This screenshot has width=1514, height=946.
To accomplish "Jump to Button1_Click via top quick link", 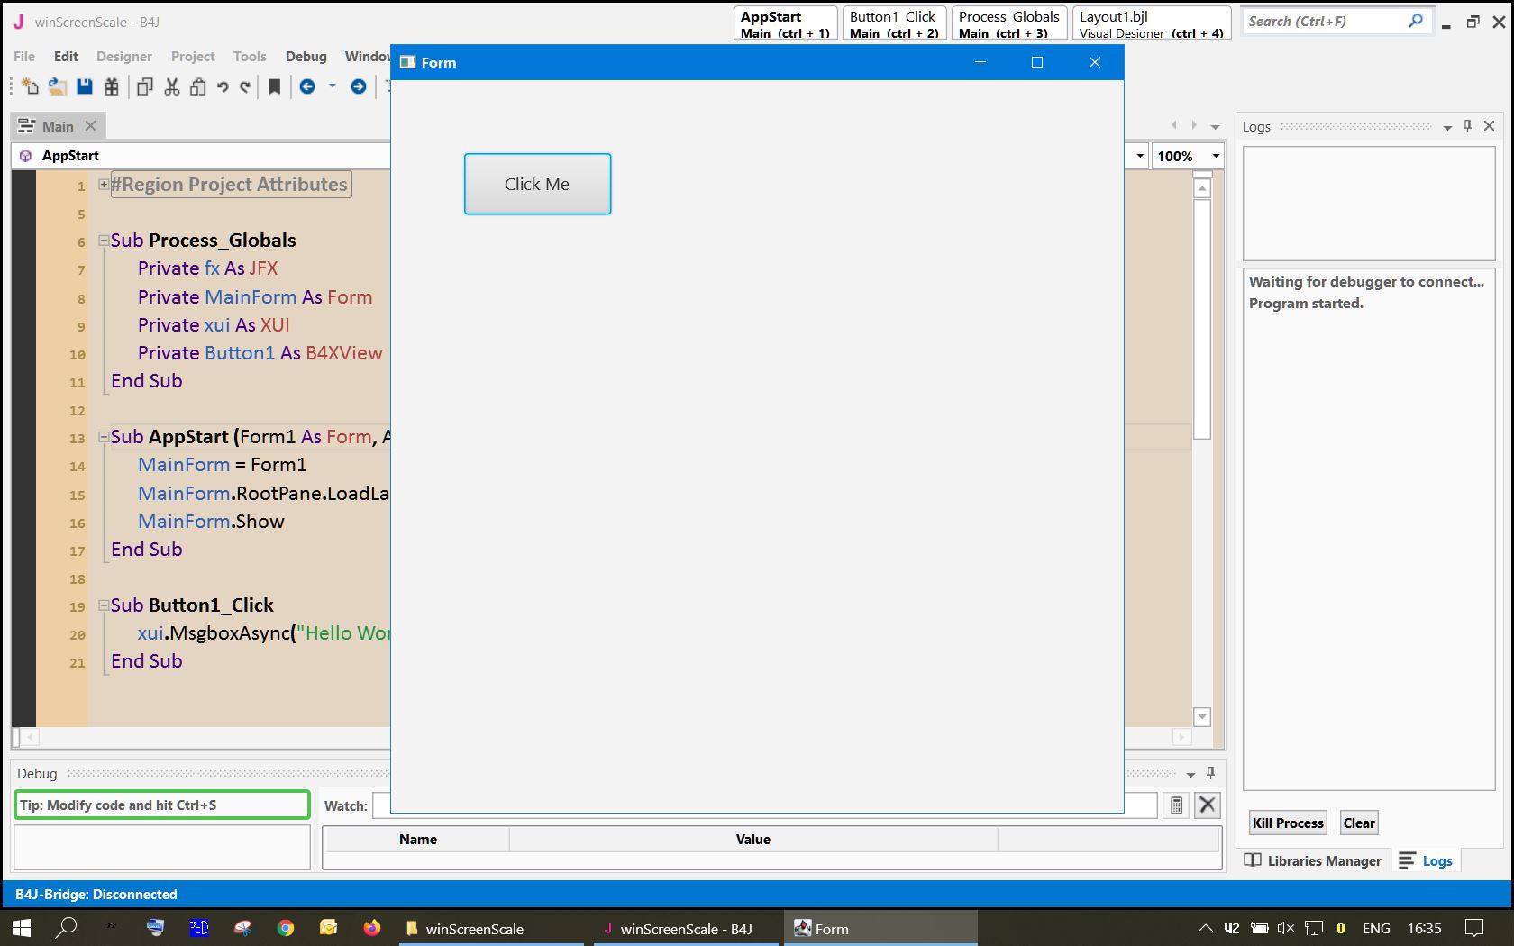I will point(894,23).
